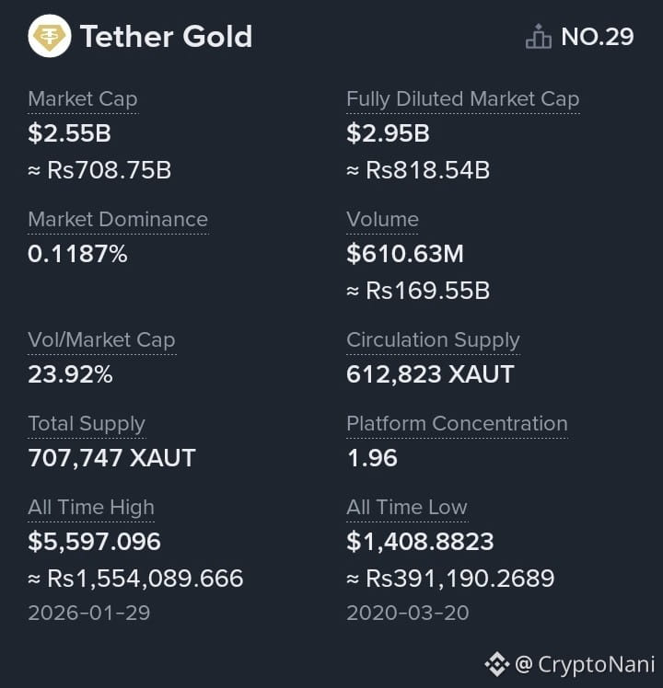The image size is (663, 688).
Task: Click the Total Supply label
Action: tap(87, 424)
